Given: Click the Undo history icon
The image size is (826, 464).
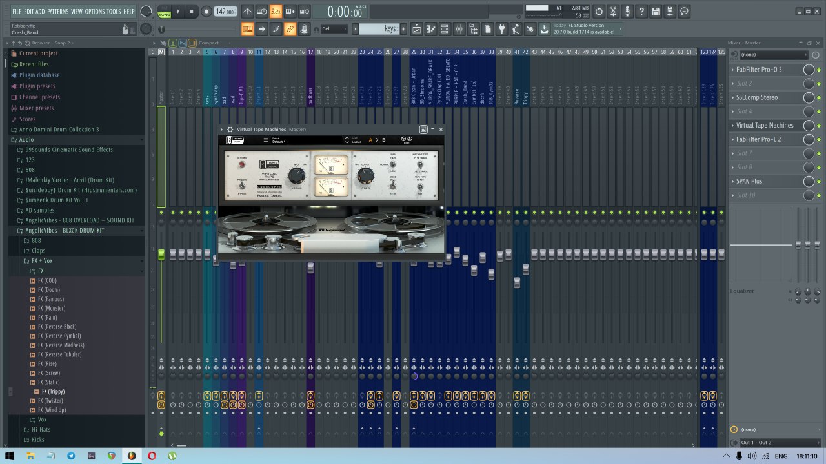Looking at the screenshot, I should coord(599,12).
